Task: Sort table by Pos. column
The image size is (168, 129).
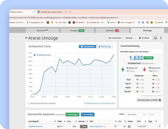Action: 72,121
